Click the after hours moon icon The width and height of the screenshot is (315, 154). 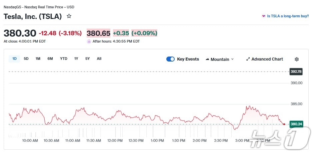coord(89,42)
